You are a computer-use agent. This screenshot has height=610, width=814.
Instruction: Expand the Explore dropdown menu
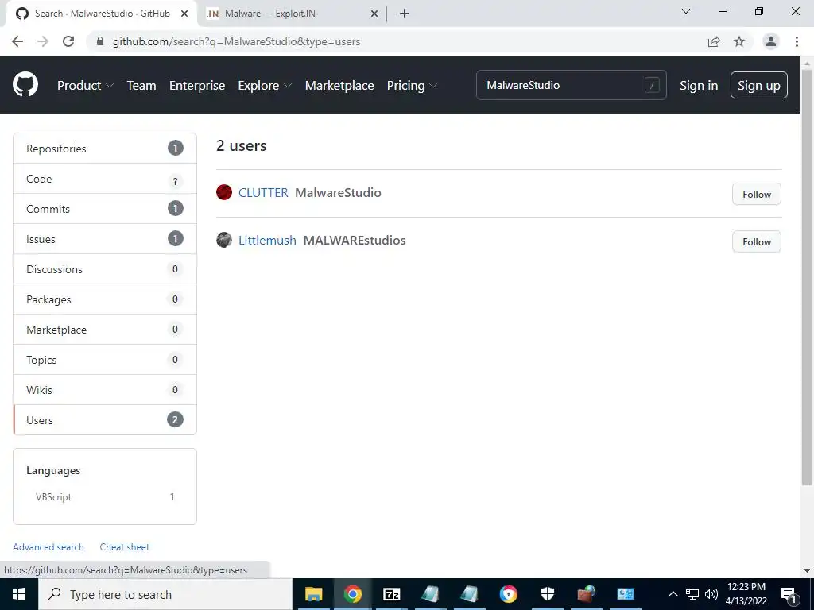pos(265,86)
